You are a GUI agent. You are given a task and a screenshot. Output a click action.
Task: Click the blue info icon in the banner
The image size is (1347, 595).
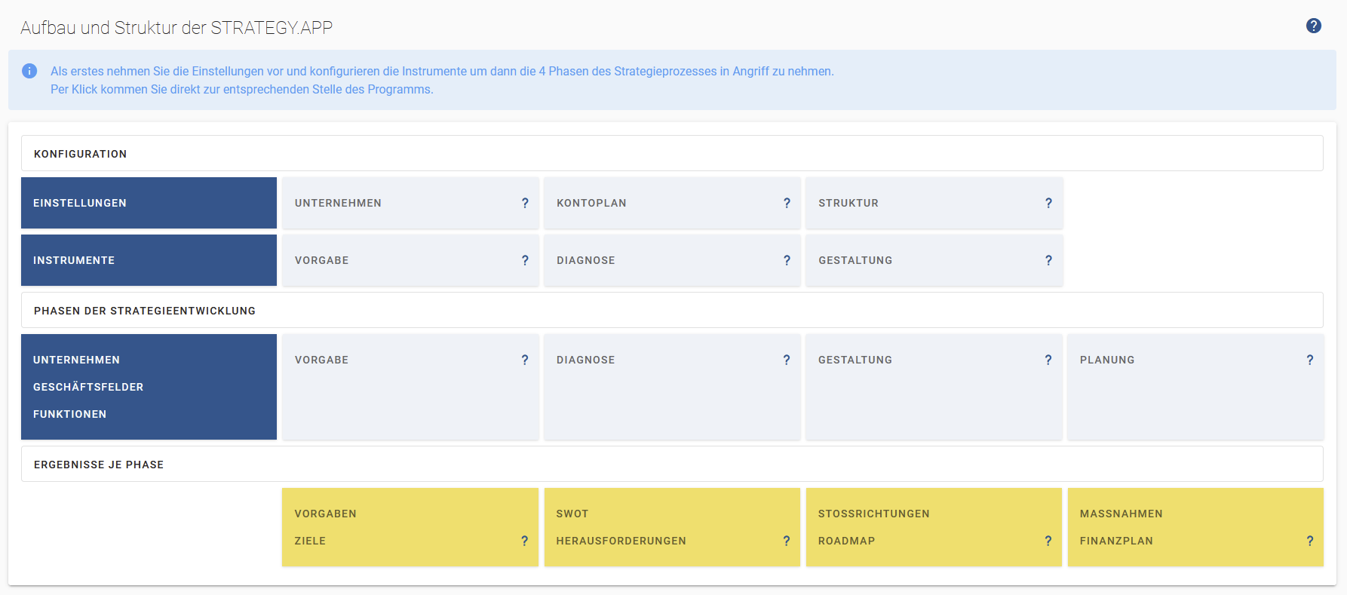coord(29,71)
